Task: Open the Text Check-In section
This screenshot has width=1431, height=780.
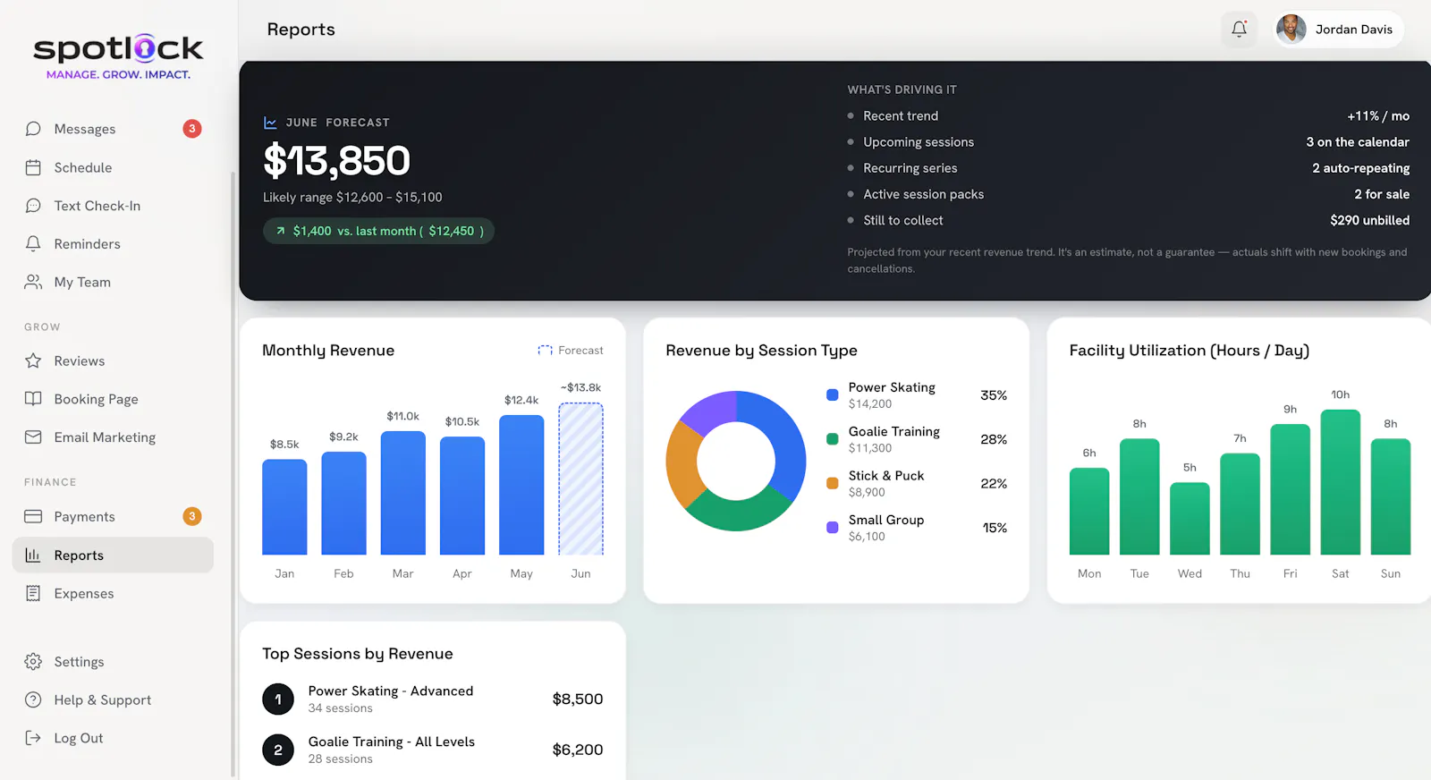Action: (x=113, y=206)
